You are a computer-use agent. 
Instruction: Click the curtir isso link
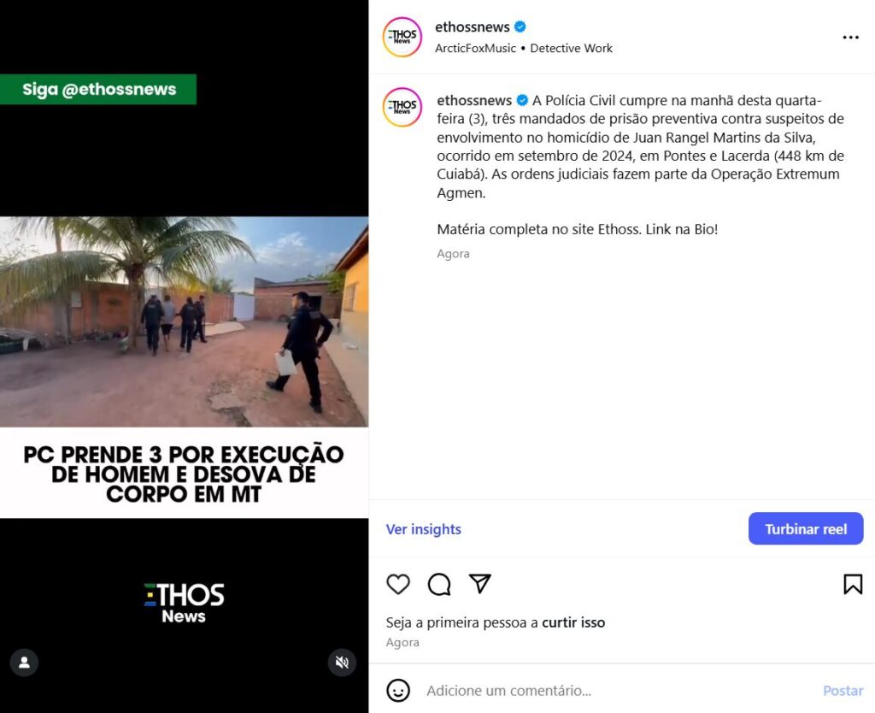click(573, 622)
